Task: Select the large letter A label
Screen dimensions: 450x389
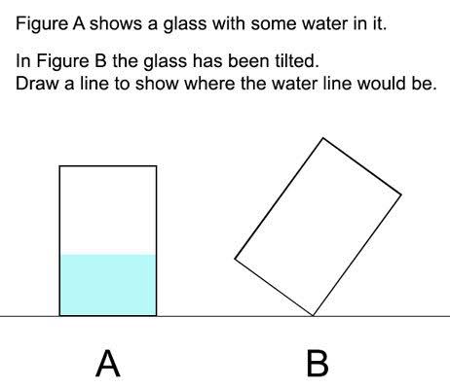Action: [x=108, y=364]
